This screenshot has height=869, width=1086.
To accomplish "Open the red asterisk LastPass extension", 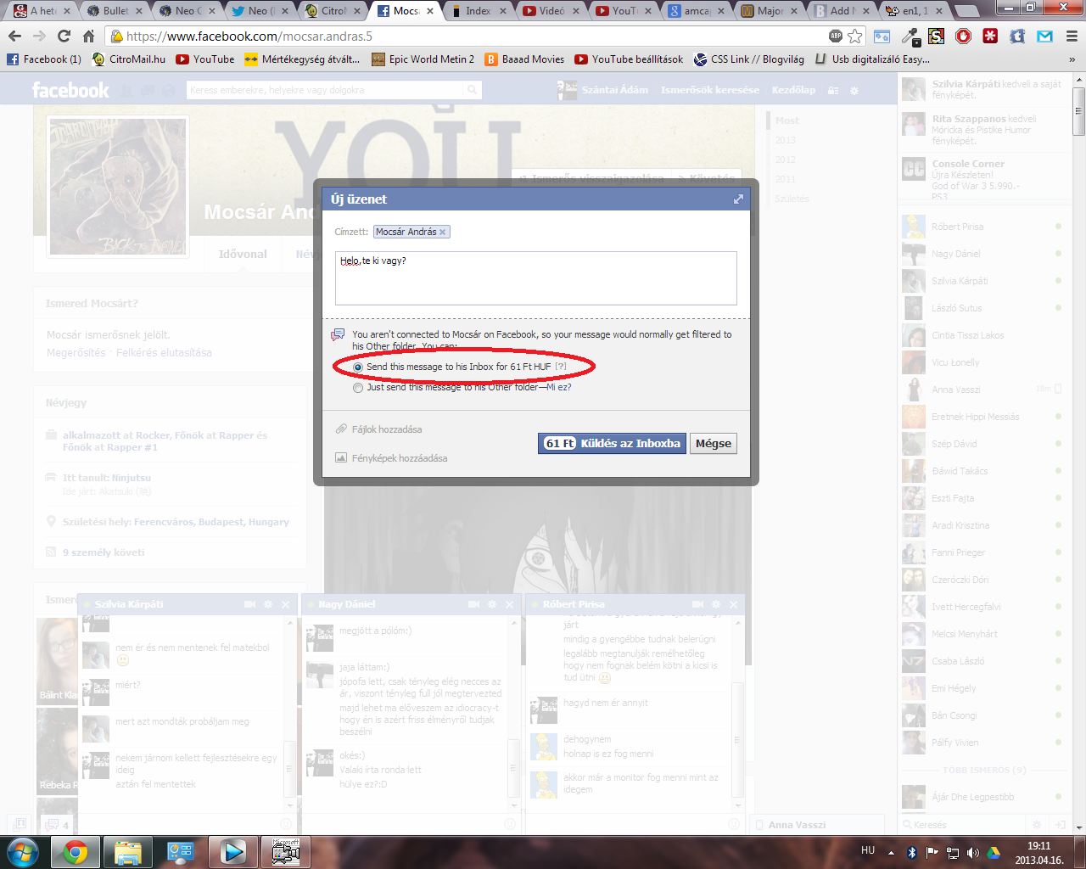I will (990, 36).
